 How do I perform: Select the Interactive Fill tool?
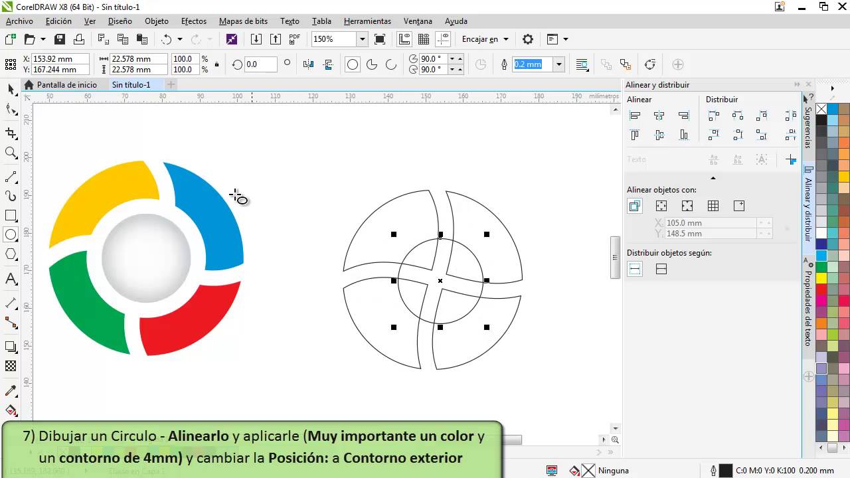11,410
